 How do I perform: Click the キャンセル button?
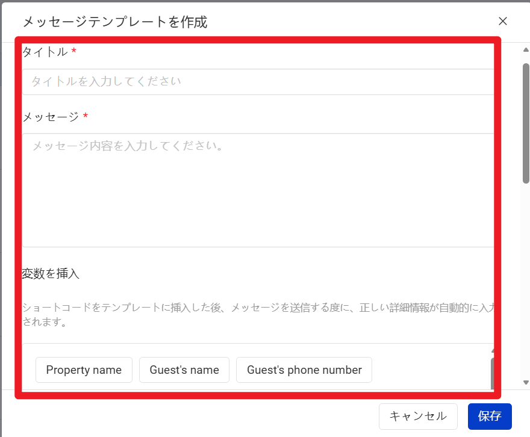pyautogui.click(x=418, y=416)
